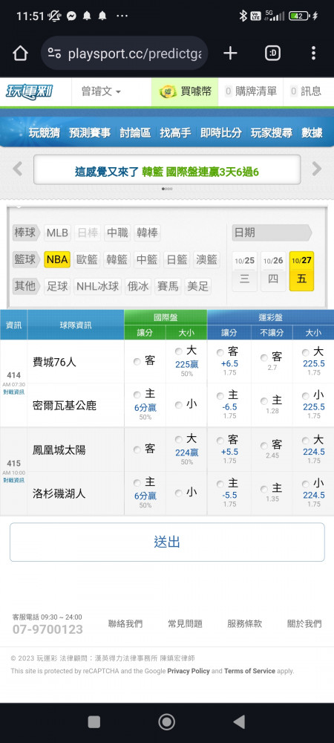Select the 歐籃 league

click(87, 259)
